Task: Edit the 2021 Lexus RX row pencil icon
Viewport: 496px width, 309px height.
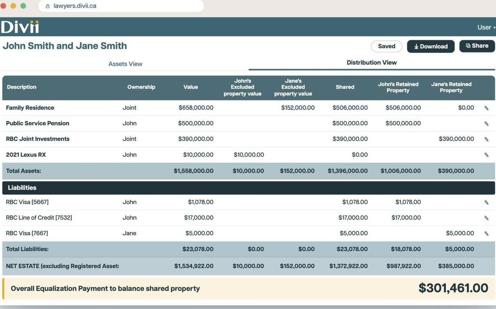Action: [486, 154]
